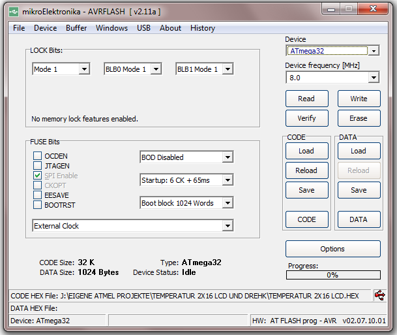Enable the OCDEN fuse checkbox
The height and width of the screenshot is (335, 397).
(37, 155)
